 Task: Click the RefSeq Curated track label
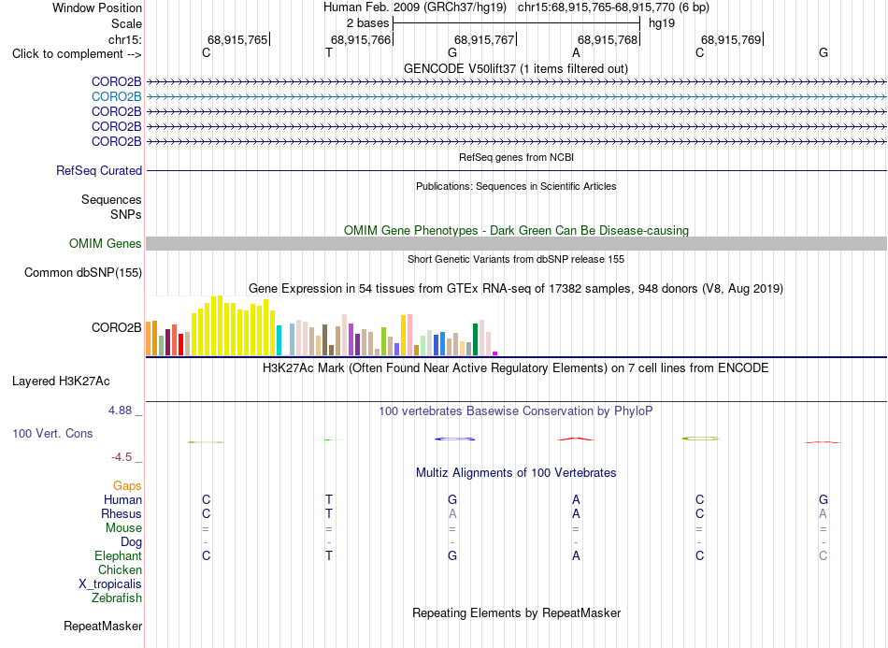pos(99,170)
